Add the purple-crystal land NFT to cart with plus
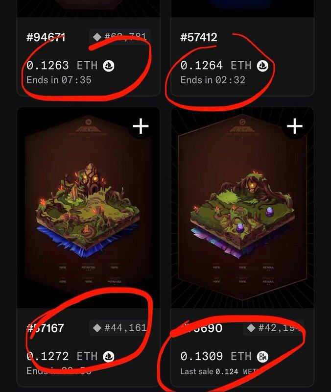Viewport: 331px width, 392px height. [295, 126]
